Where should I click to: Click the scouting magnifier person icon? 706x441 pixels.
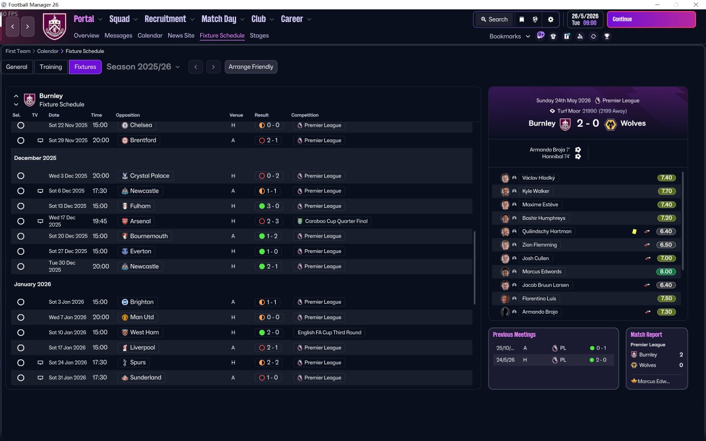pyautogui.click(x=580, y=36)
